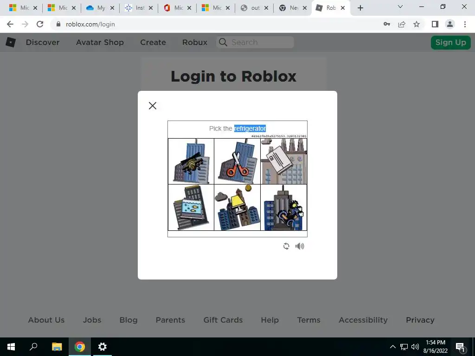Open the saved passwords key icon

pyautogui.click(x=387, y=24)
